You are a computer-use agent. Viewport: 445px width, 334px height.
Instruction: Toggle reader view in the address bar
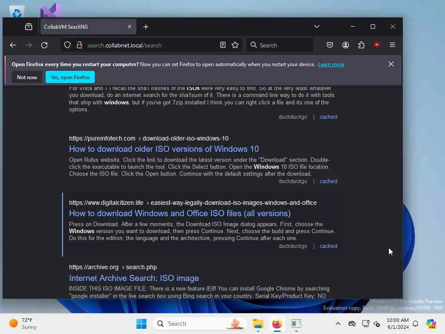click(223, 45)
